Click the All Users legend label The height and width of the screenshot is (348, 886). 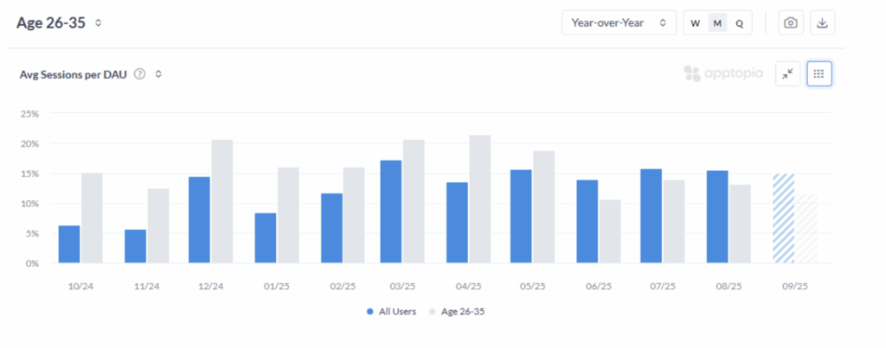pos(396,311)
